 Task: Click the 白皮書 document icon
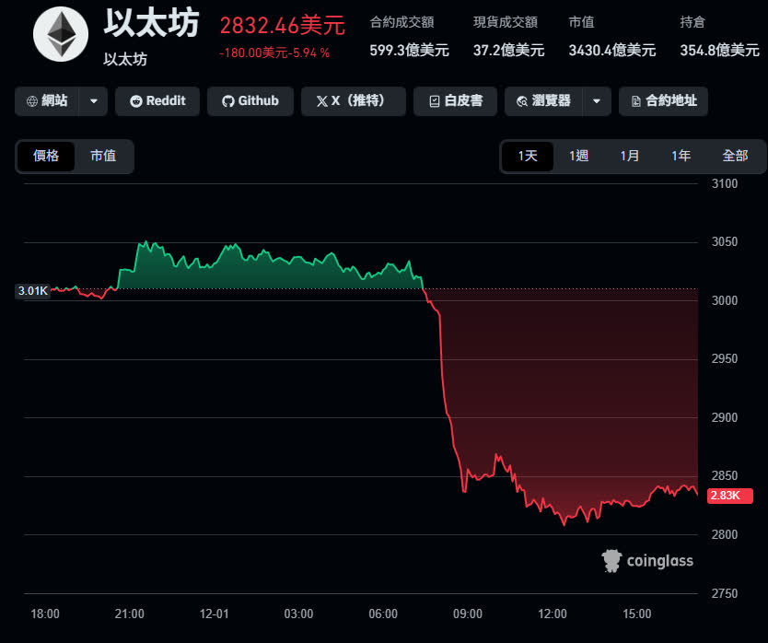434,101
